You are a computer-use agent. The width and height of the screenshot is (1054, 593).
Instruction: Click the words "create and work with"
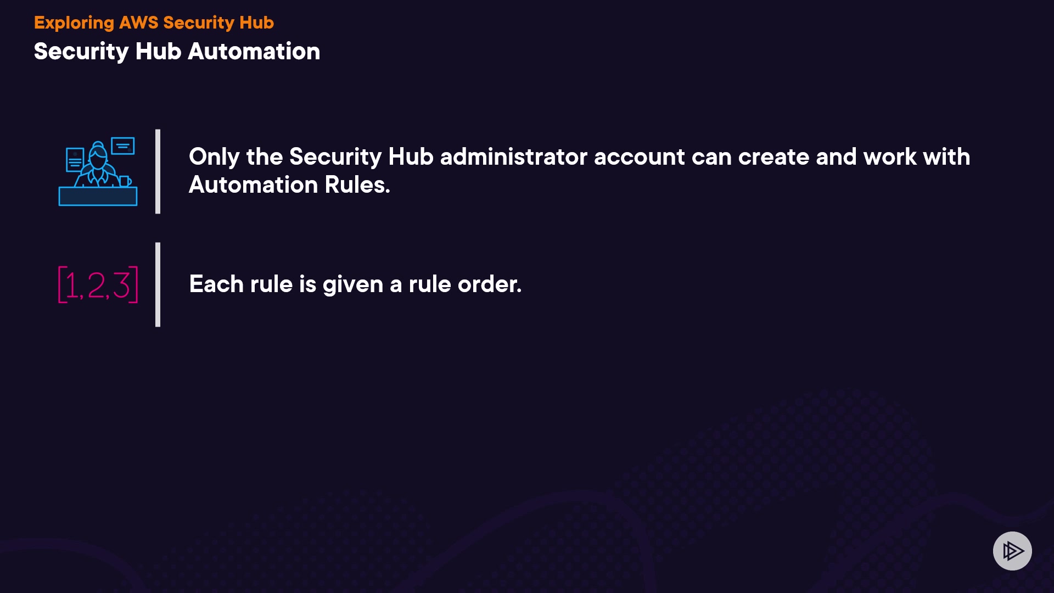coord(854,157)
